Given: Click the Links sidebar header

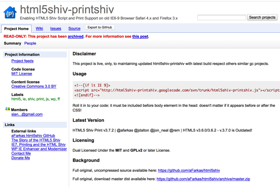Looking at the screenshot, I should [35, 125].
